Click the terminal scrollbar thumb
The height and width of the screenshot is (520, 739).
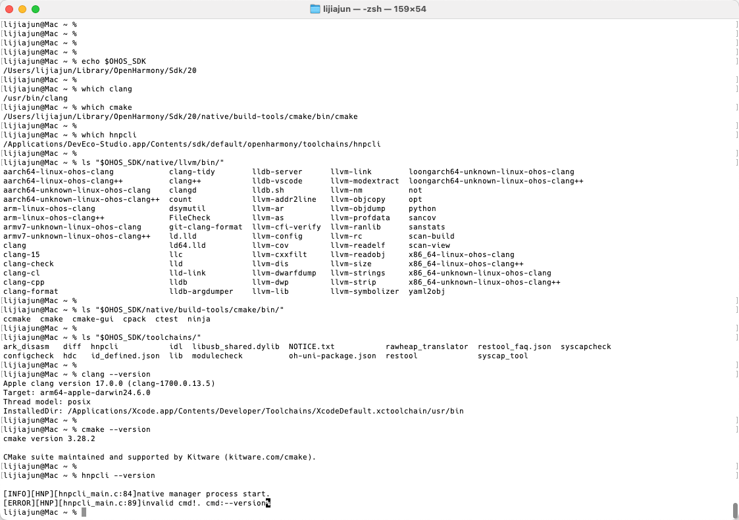[x=735, y=511]
